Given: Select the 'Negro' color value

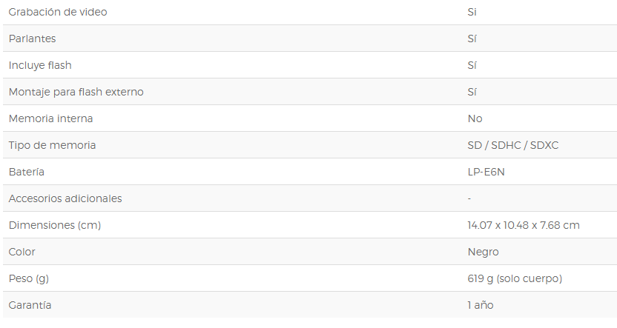Looking at the screenshot, I should point(484,252).
